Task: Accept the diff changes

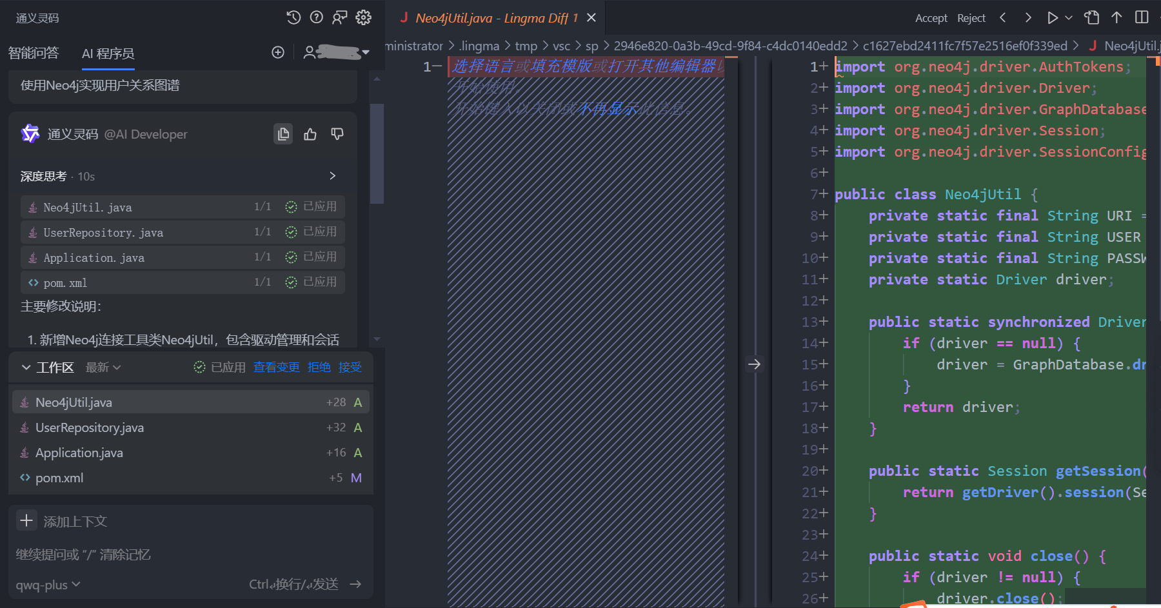Action: [931, 18]
